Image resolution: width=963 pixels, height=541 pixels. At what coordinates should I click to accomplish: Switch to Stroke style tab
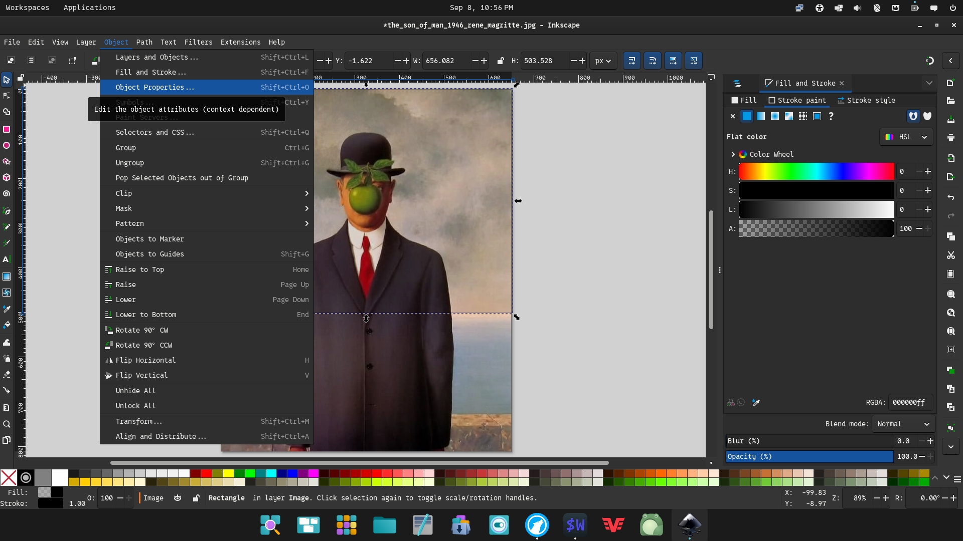(866, 100)
